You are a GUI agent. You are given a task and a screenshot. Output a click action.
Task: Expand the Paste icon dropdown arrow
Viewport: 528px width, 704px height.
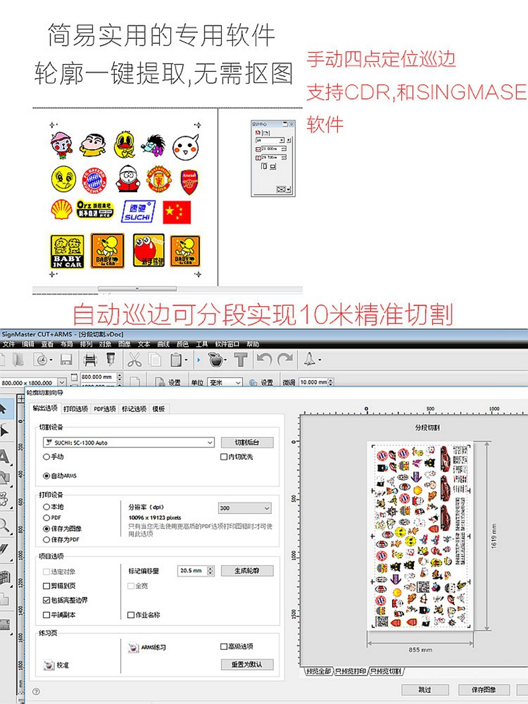[186, 360]
